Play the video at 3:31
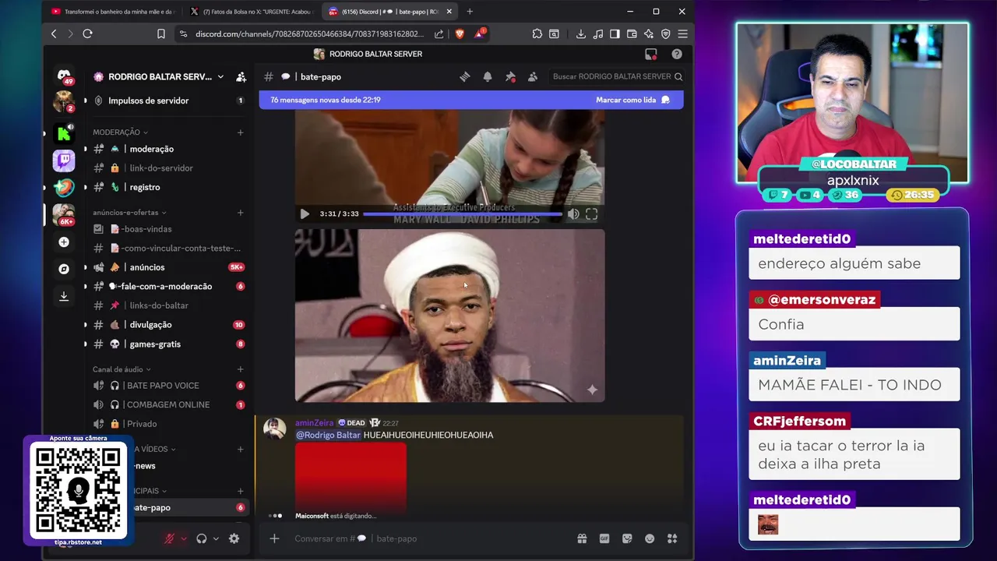Screen dimensions: 997x561 tap(305, 213)
